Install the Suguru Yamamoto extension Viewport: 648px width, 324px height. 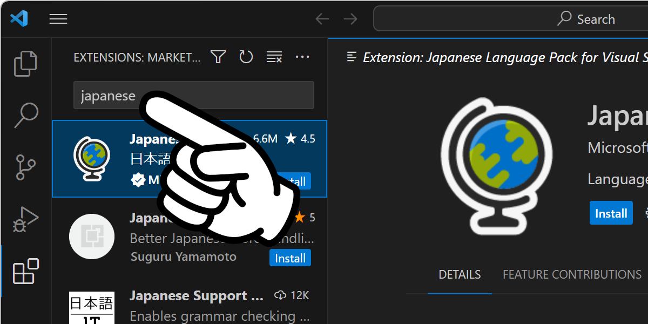[290, 258]
